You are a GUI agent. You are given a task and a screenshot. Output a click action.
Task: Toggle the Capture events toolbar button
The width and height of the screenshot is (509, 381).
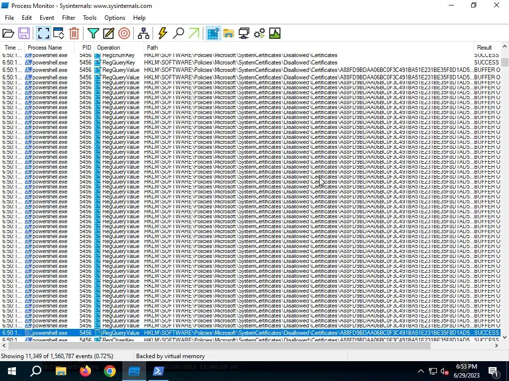(x=43, y=33)
